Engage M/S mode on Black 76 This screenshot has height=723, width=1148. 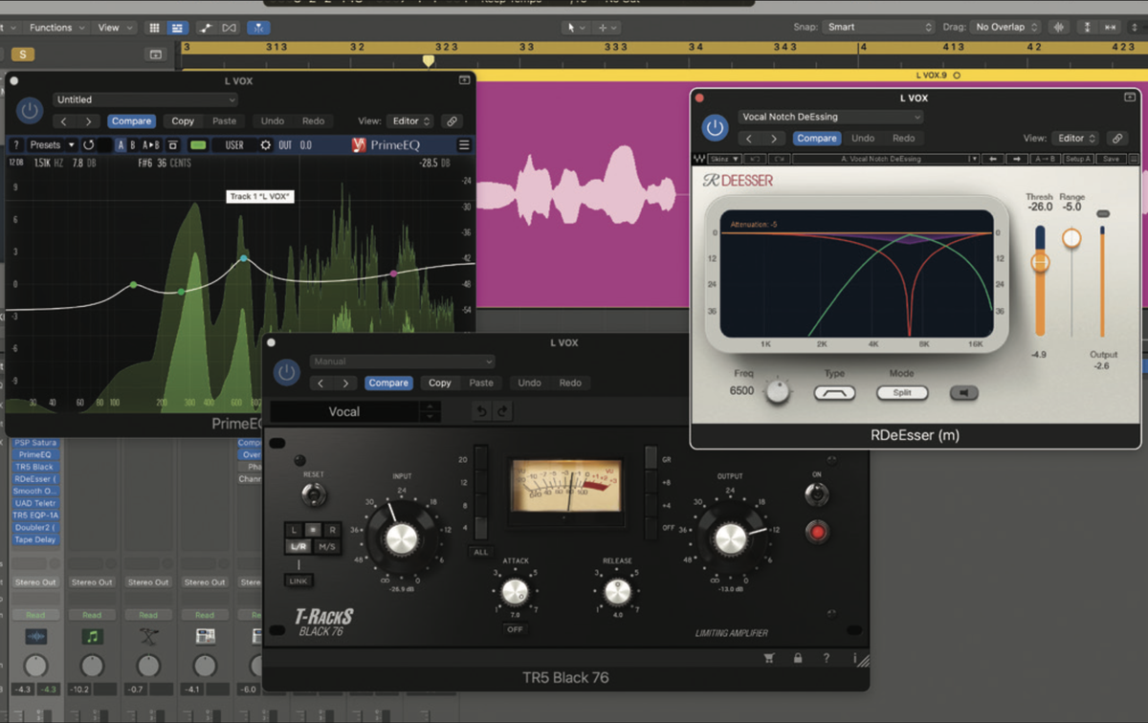point(327,546)
